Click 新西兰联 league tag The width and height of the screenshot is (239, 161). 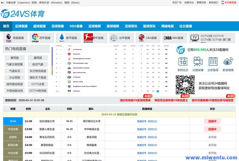coord(13,145)
